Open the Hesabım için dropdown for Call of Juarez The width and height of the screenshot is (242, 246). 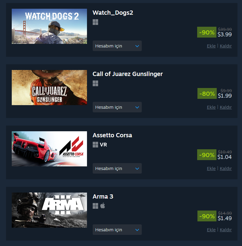[117, 107]
